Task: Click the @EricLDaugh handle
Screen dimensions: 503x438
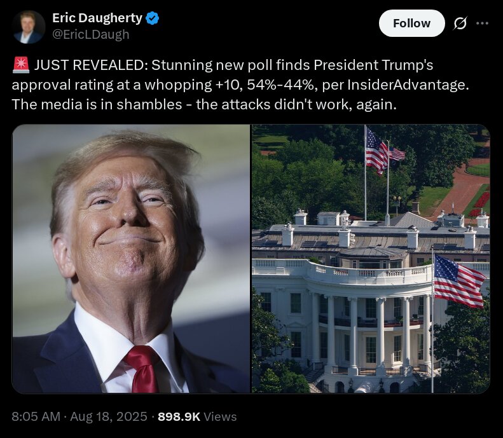Action: pos(91,34)
